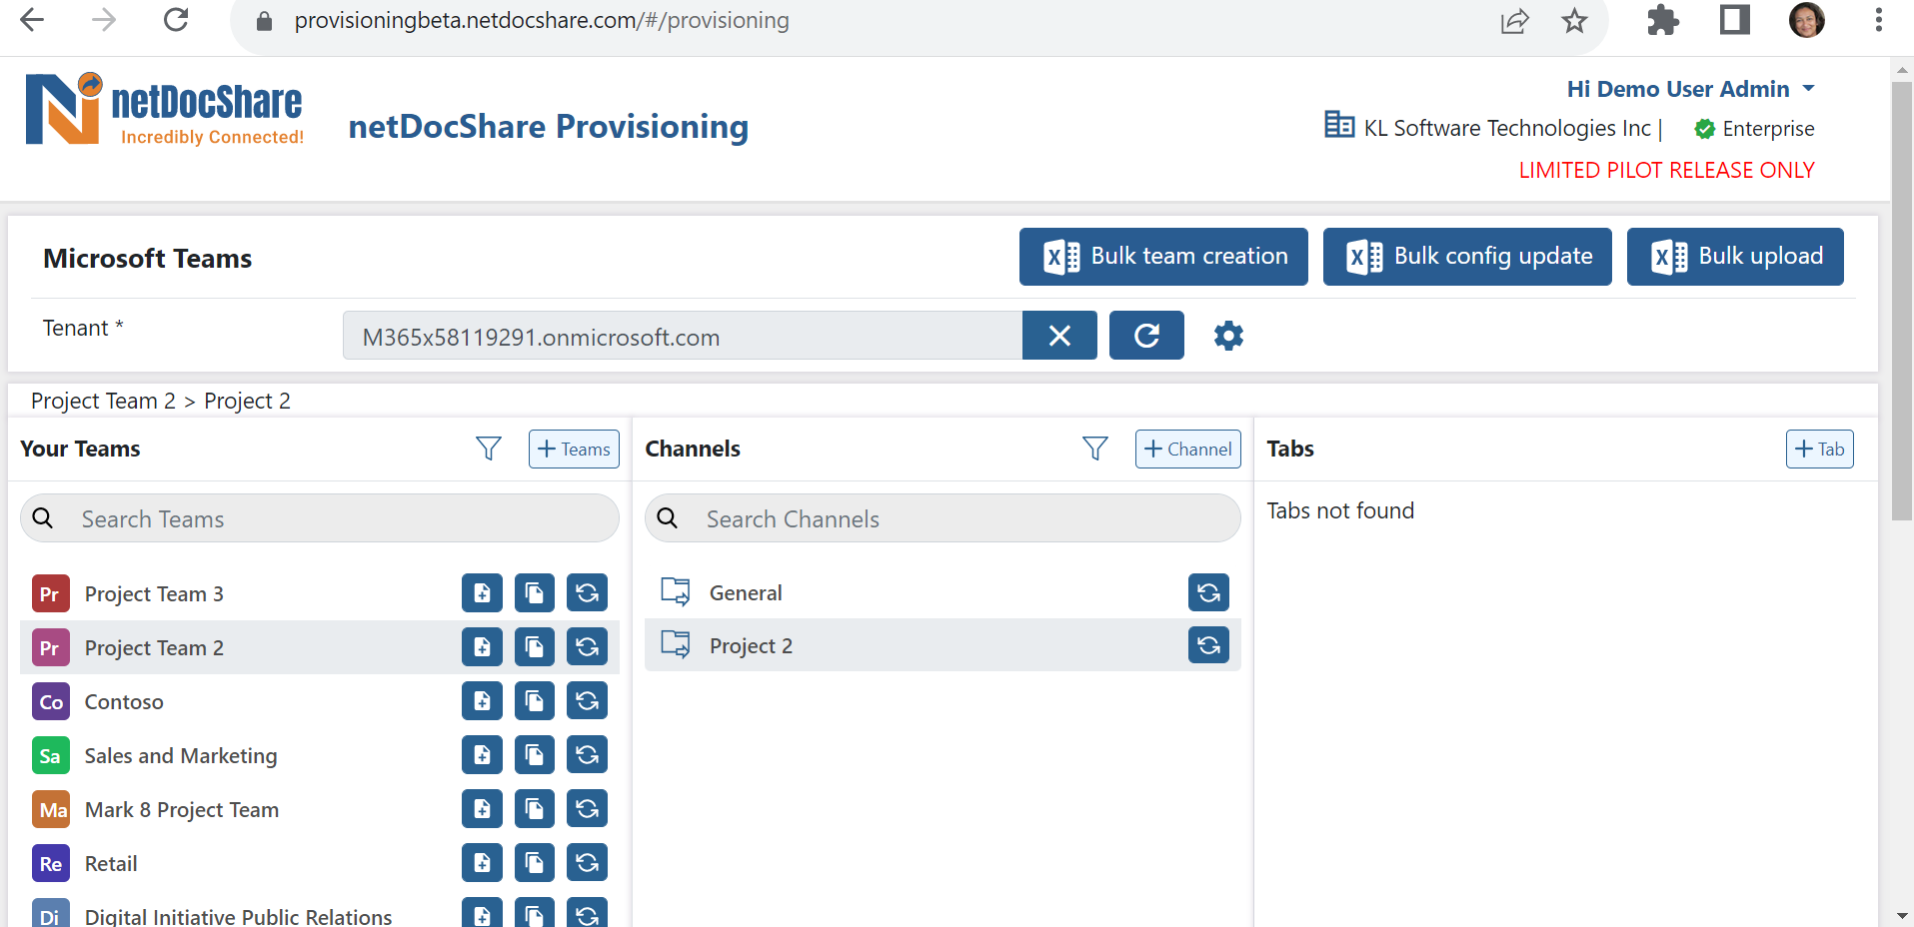Click the KL Software Technologies Inc label
Screen dimensions: 1914x927
coord(1506,128)
